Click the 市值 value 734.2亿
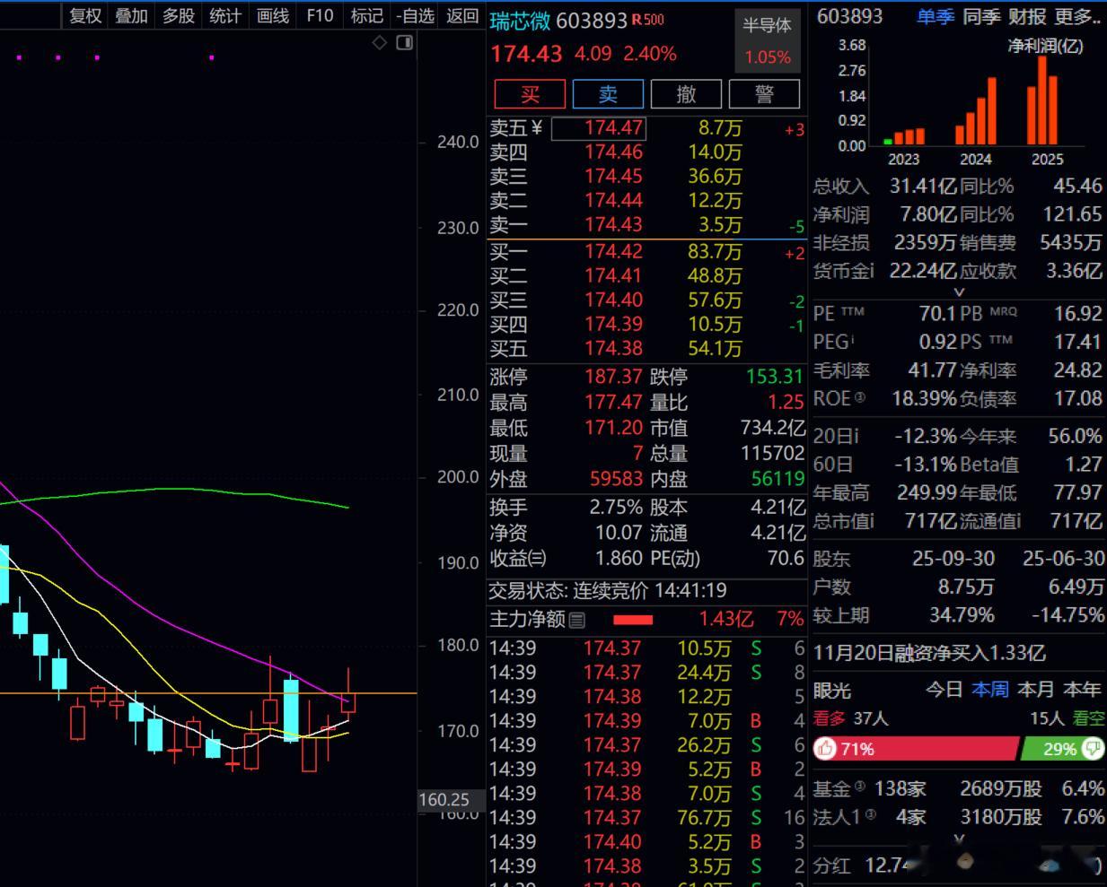 pos(772,428)
